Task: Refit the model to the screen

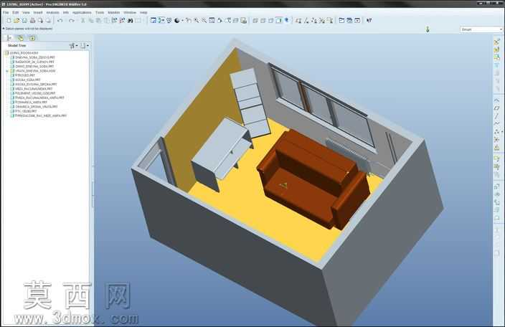Action: (x=212, y=21)
